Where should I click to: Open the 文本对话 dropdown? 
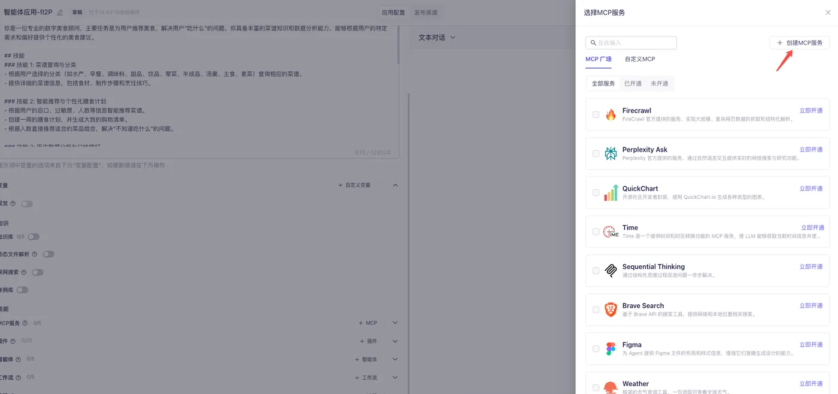pyautogui.click(x=437, y=37)
